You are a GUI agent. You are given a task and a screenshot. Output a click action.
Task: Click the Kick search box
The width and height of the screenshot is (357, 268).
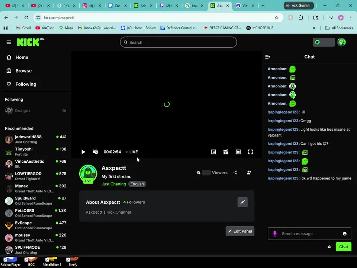[x=178, y=42]
